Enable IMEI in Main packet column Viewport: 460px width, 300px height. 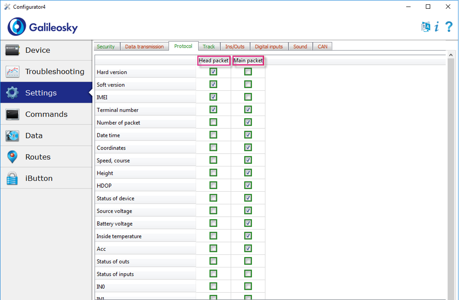[248, 97]
